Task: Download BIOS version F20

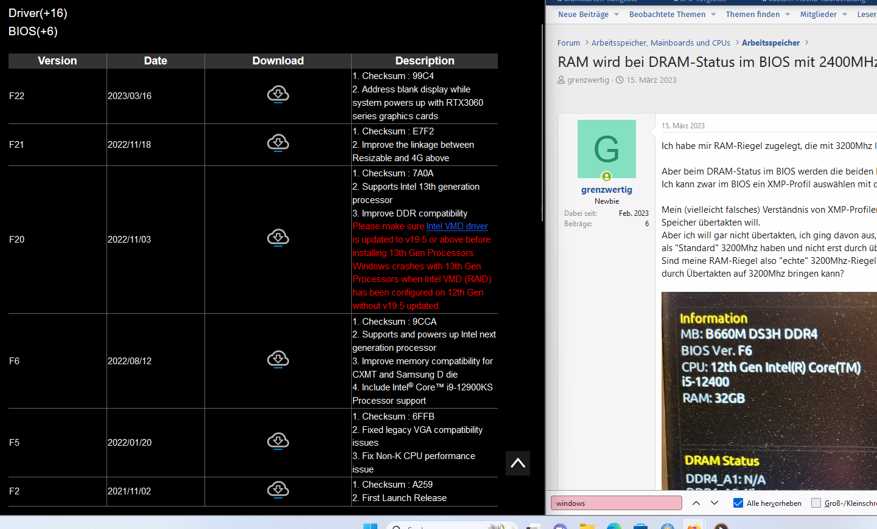Action: pyautogui.click(x=278, y=238)
